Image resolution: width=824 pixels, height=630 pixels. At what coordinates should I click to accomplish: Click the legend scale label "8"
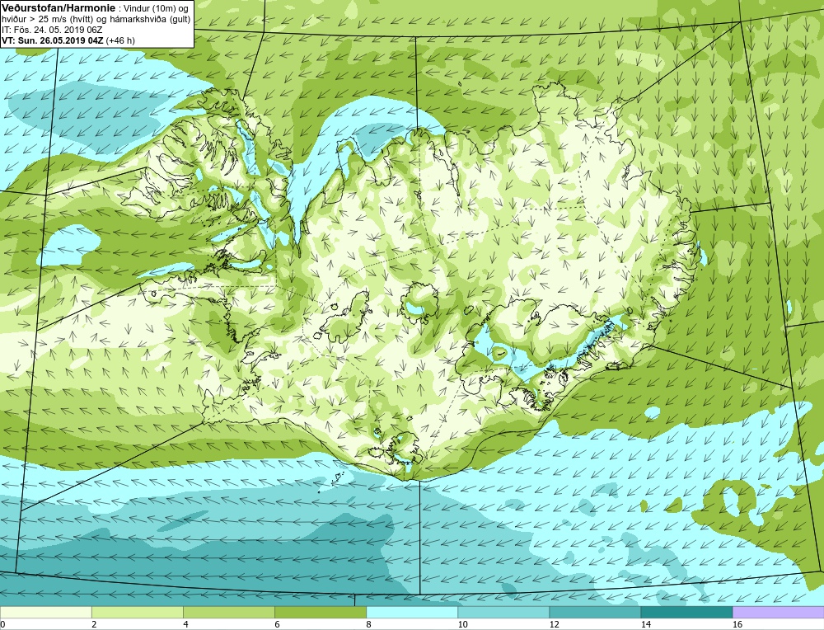(368, 624)
